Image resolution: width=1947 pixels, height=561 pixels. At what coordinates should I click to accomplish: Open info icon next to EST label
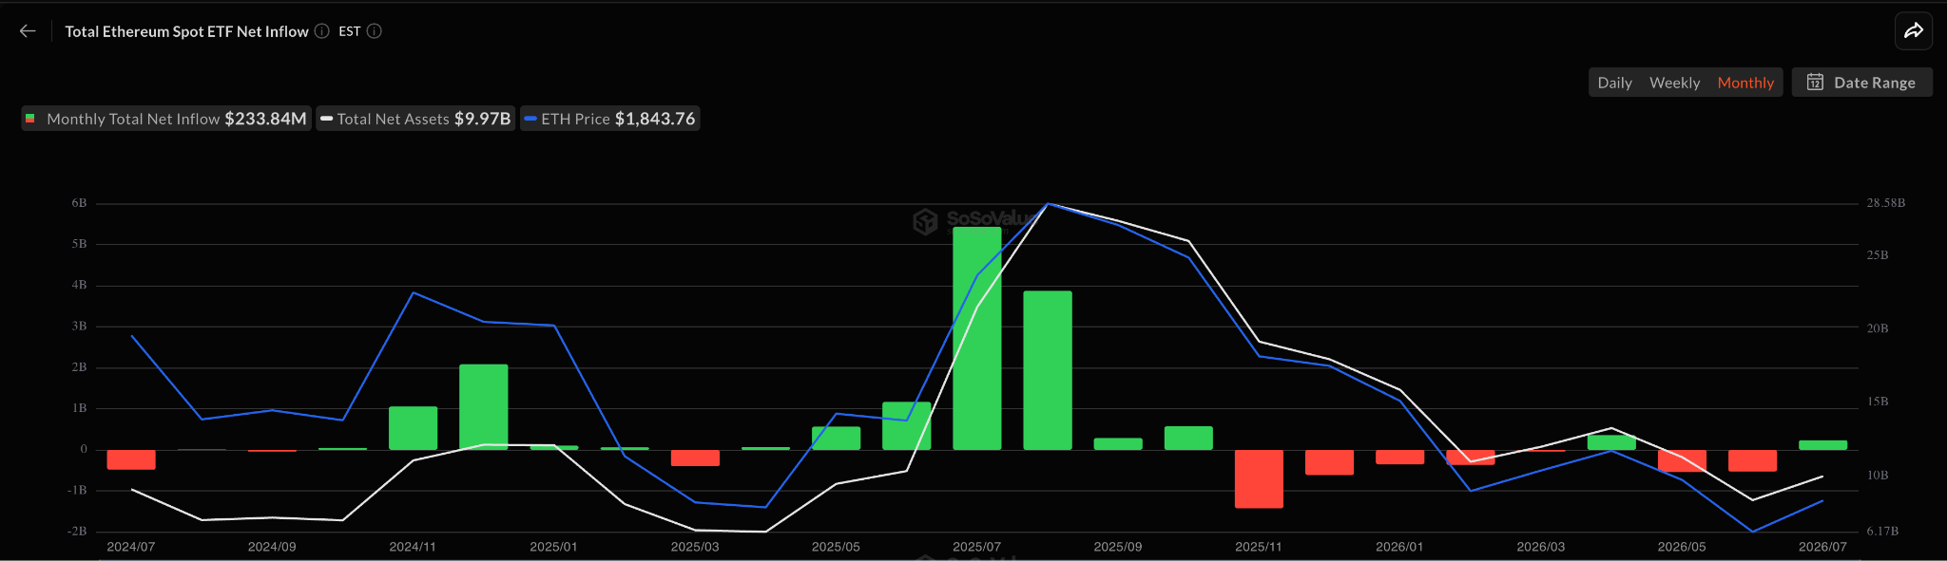375,31
